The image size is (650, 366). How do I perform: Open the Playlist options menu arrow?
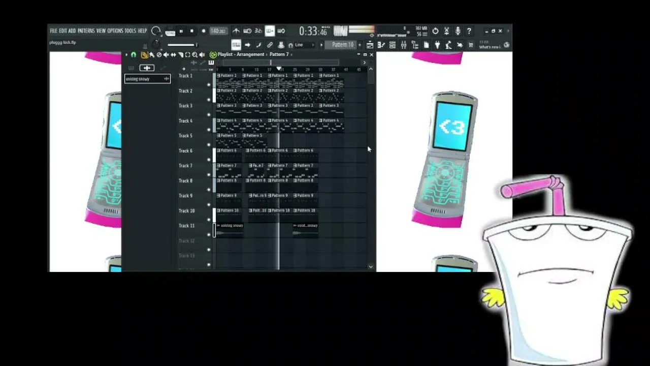click(x=126, y=55)
